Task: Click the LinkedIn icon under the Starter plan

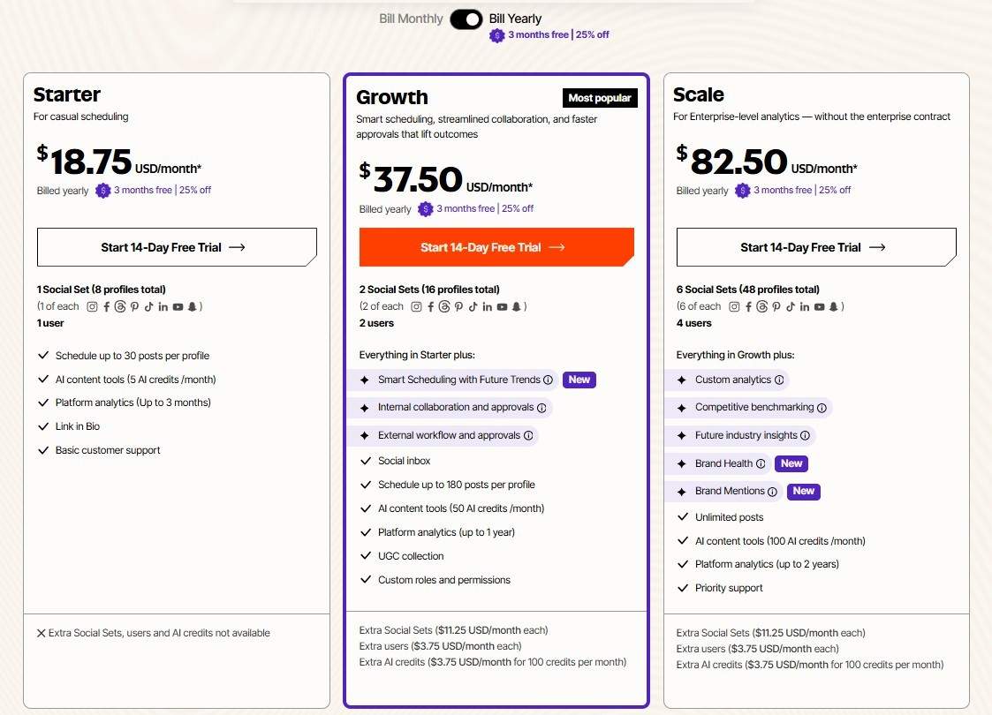Action: coord(162,306)
